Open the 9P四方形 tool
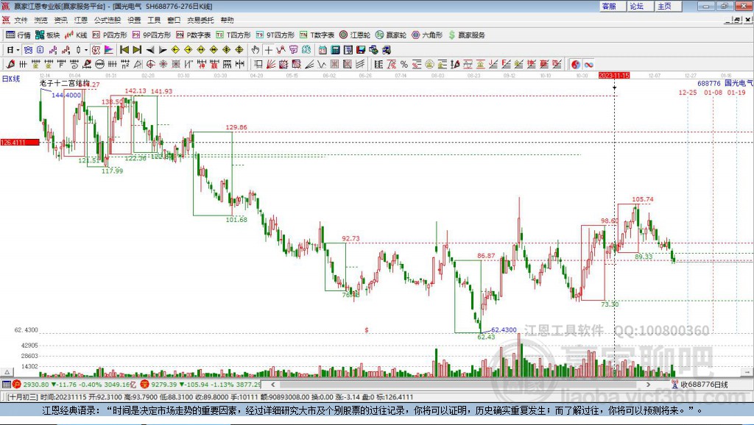The width and height of the screenshot is (754, 425). click(x=152, y=35)
